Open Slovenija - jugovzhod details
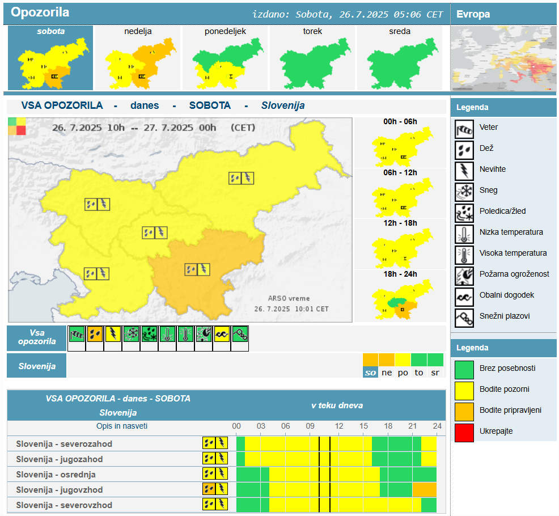The image size is (559, 516). coord(60,490)
